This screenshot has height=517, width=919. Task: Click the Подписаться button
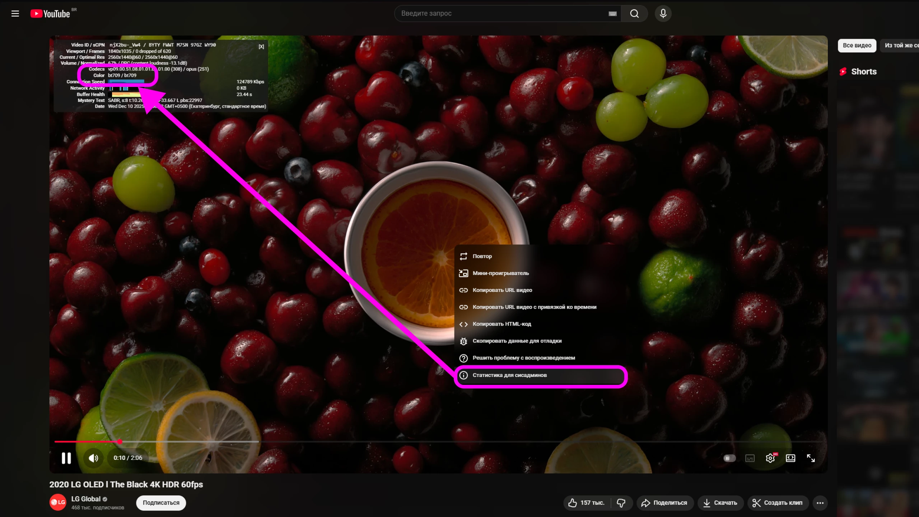[161, 503]
